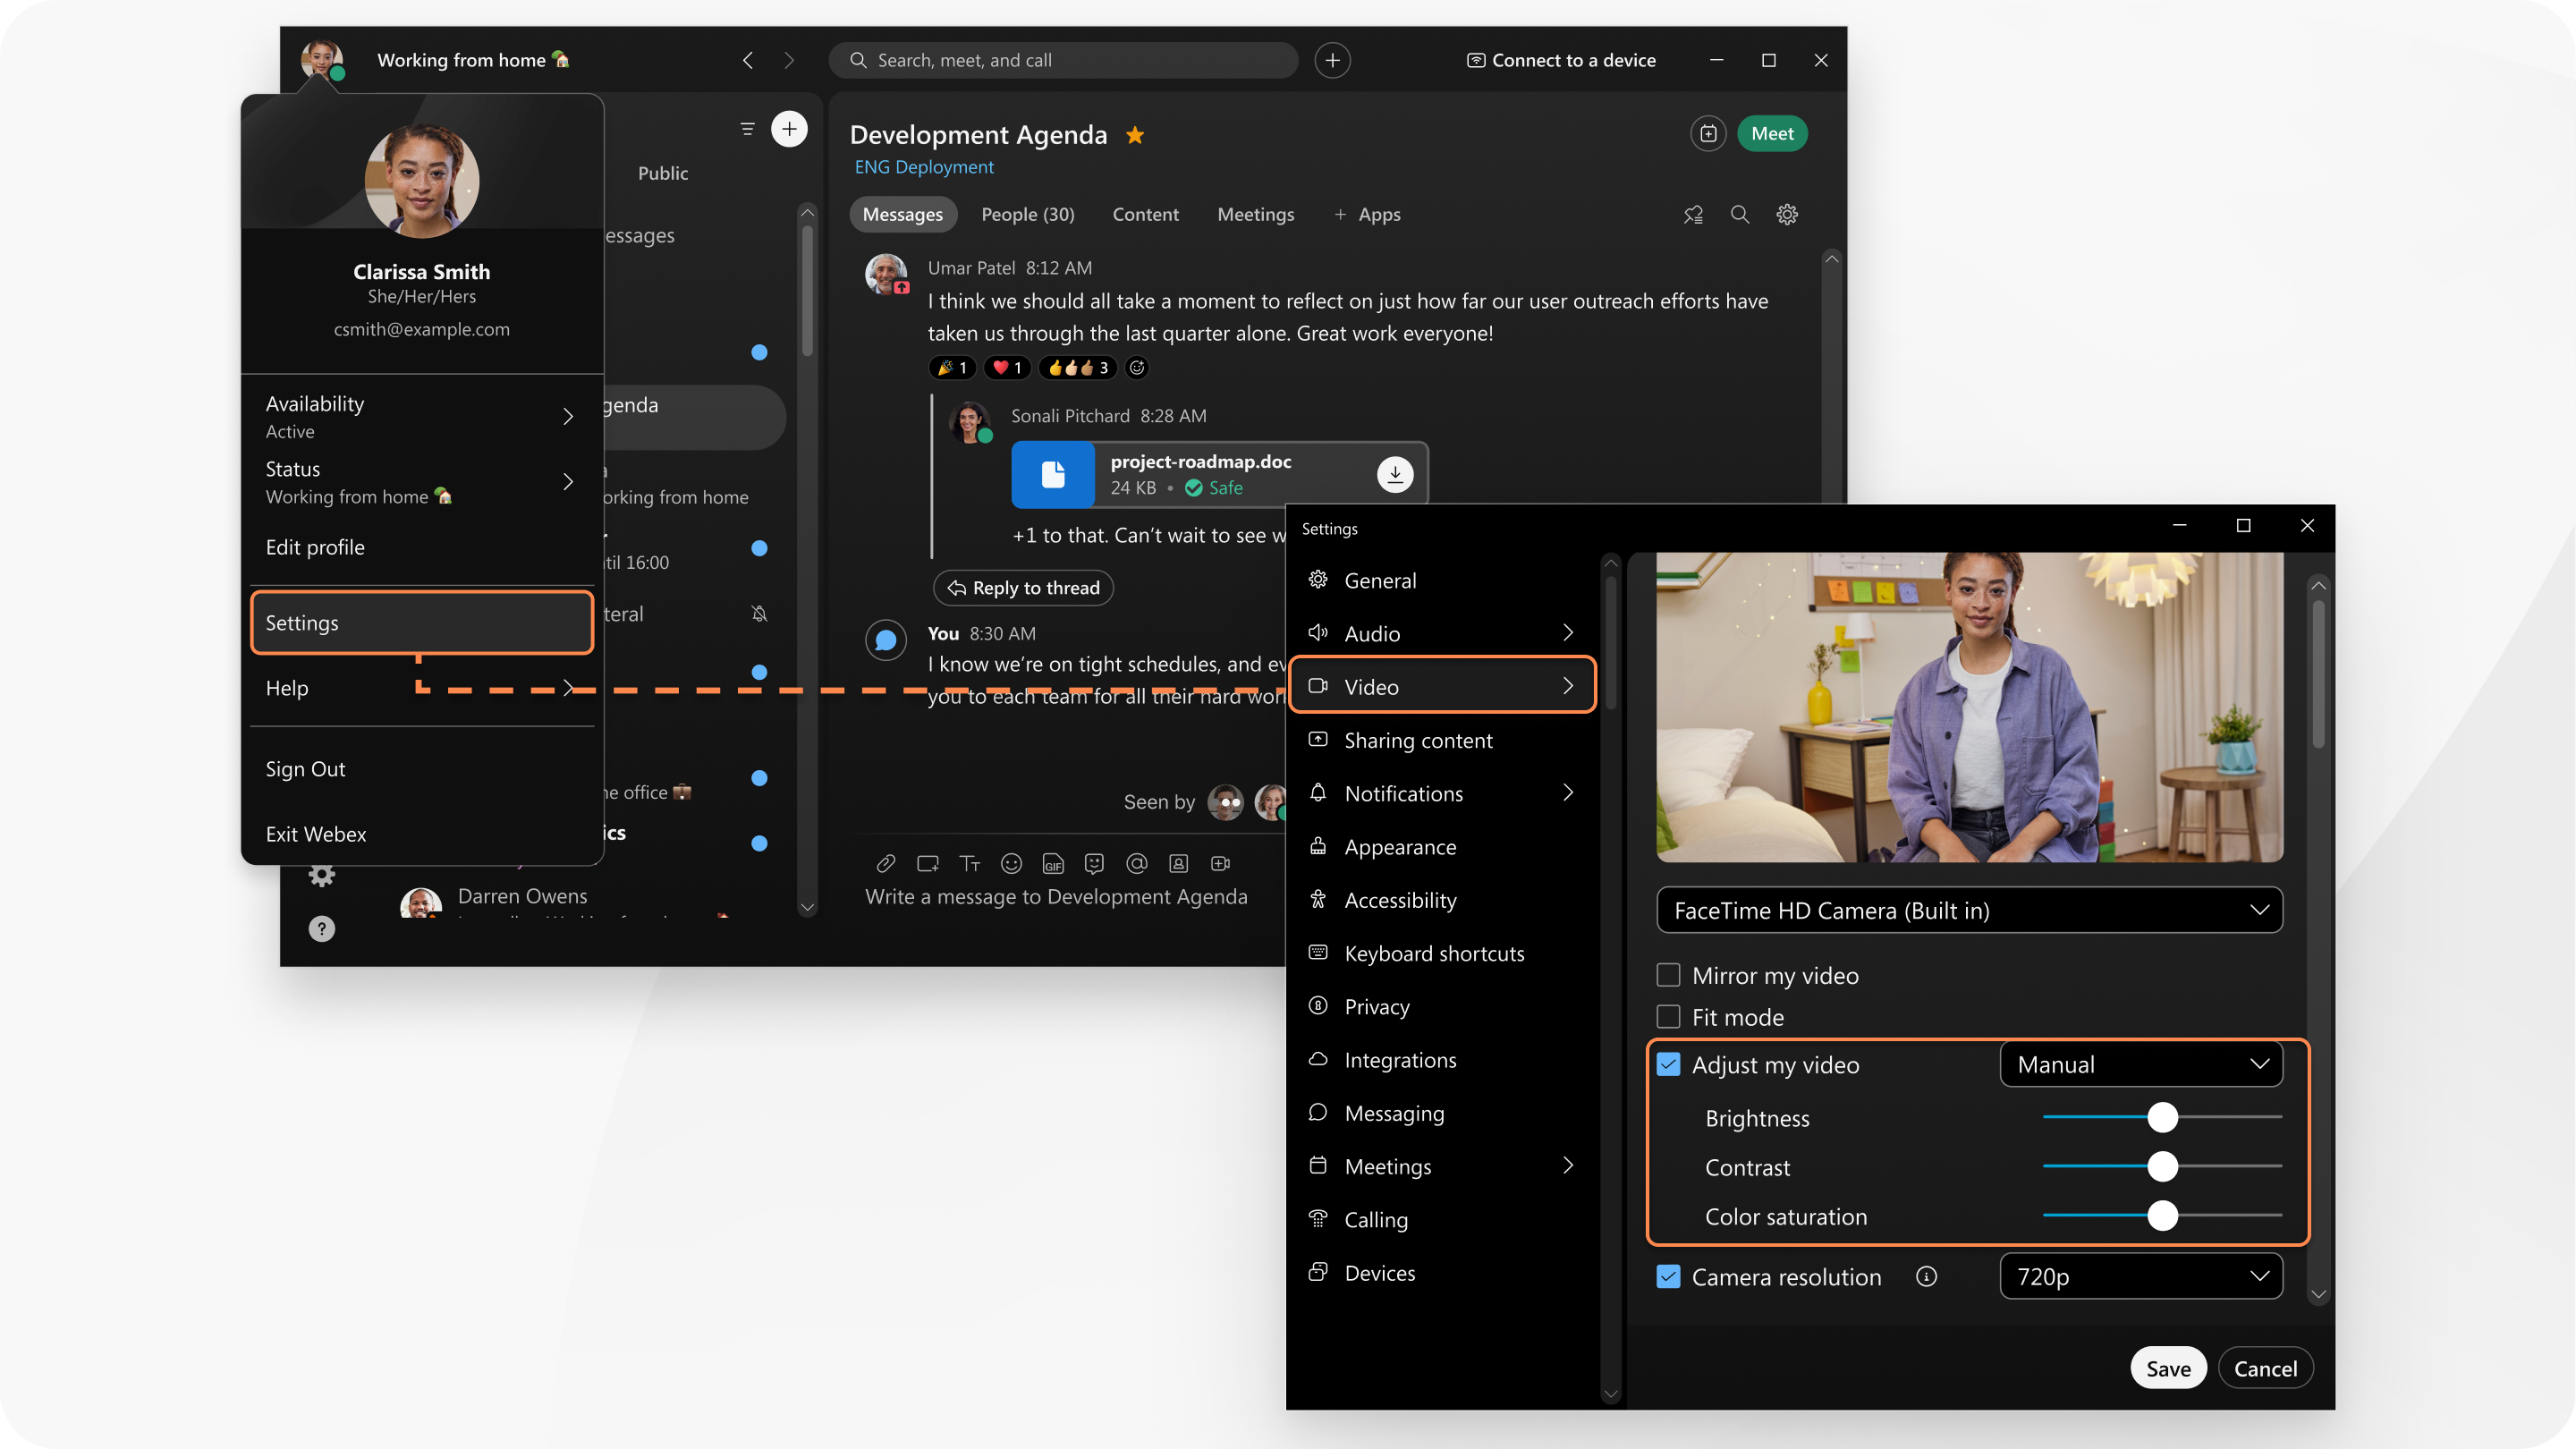This screenshot has height=1449, width=2576.
Task: Open the camera resolution dropdown for 720p
Action: click(x=2140, y=1274)
